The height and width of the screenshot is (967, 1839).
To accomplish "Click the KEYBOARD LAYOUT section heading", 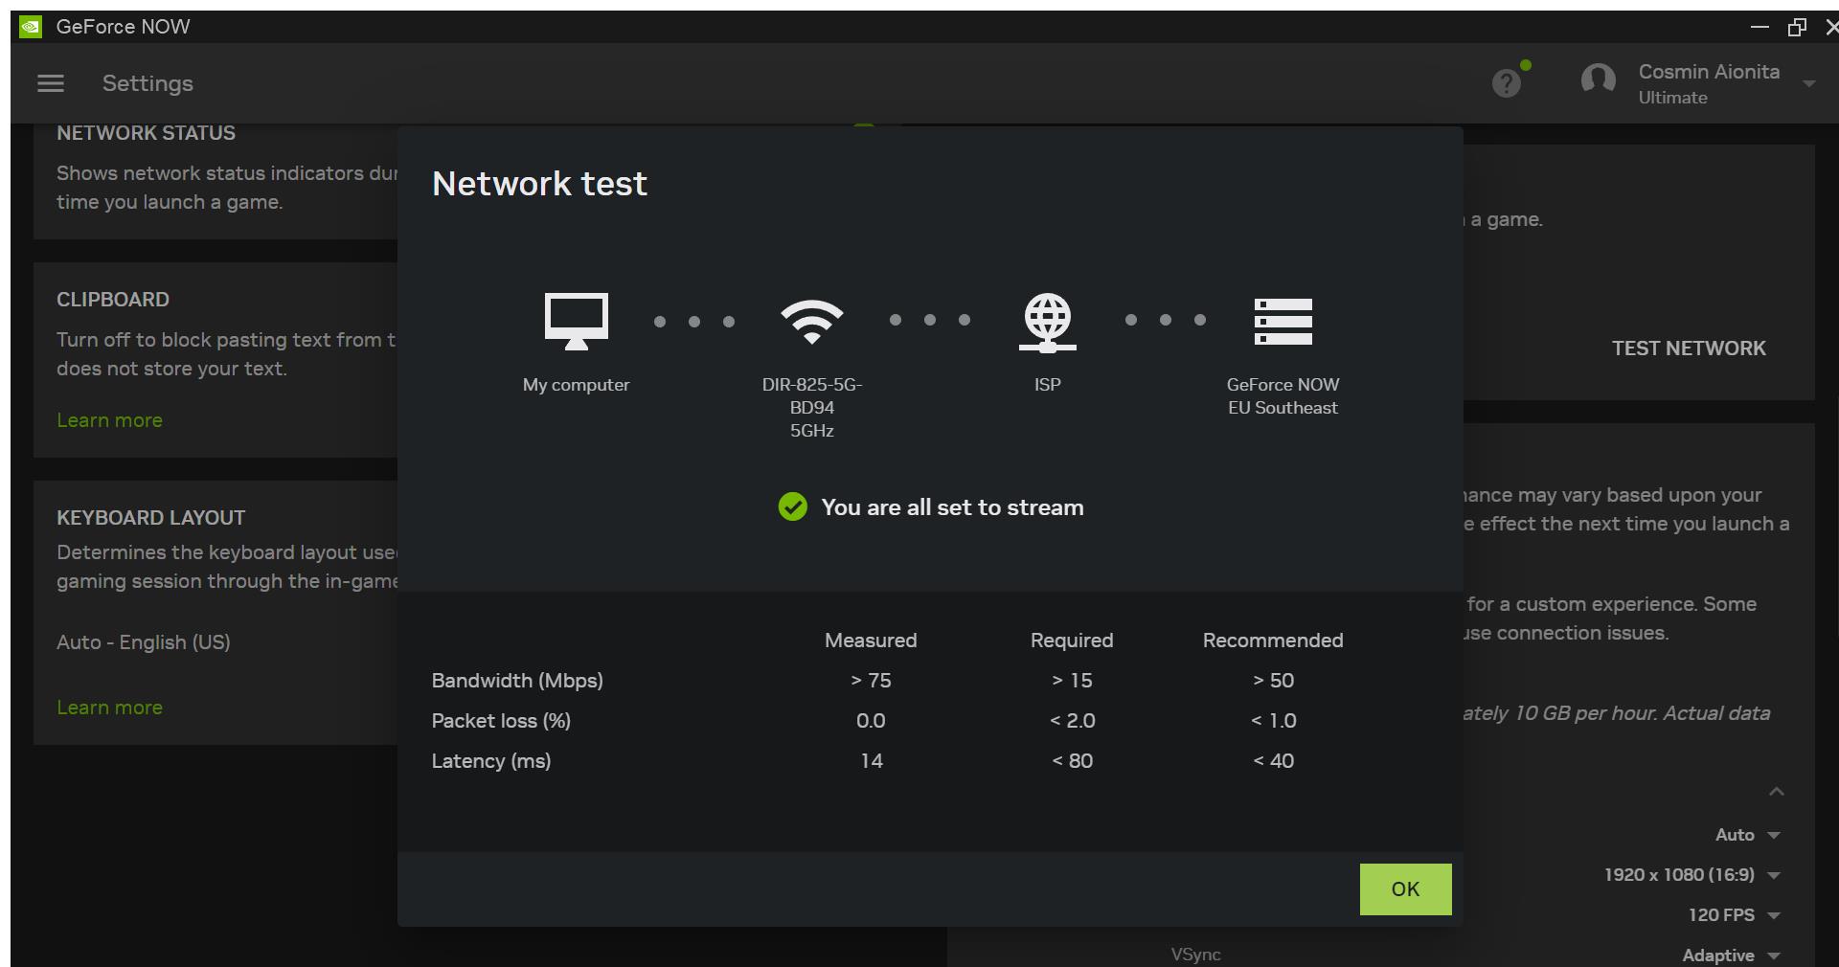I will 150,518.
